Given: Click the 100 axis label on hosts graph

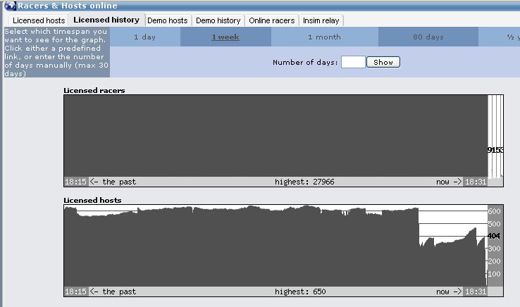Looking at the screenshot, I should [x=494, y=274].
